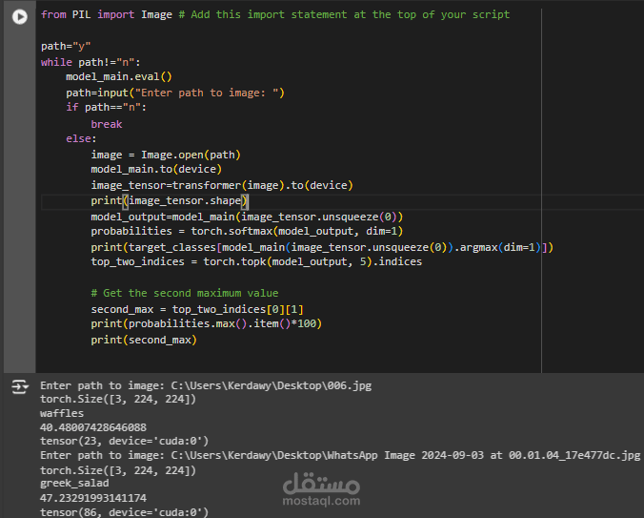
Task: Click the image = Image.open(path) line
Action: tap(166, 155)
